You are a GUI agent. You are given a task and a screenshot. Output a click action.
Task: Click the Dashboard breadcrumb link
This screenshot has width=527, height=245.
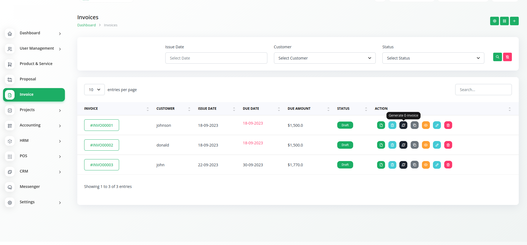(86, 25)
